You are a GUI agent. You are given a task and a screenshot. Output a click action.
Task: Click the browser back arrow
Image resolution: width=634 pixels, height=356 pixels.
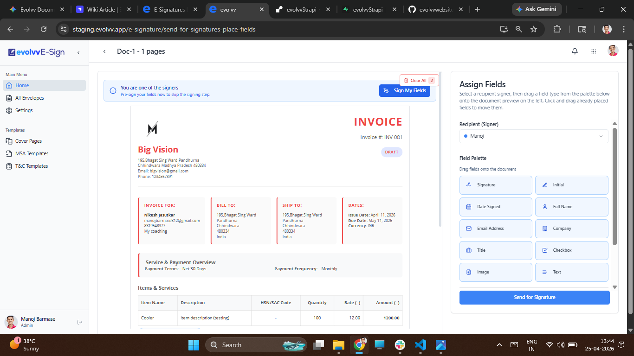click(11, 29)
